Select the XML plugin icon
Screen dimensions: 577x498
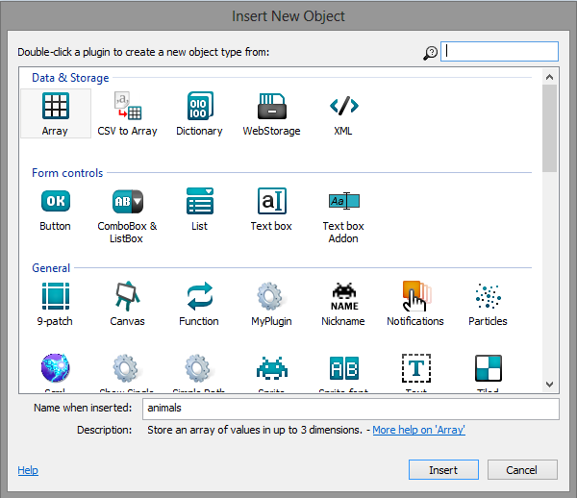point(343,106)
